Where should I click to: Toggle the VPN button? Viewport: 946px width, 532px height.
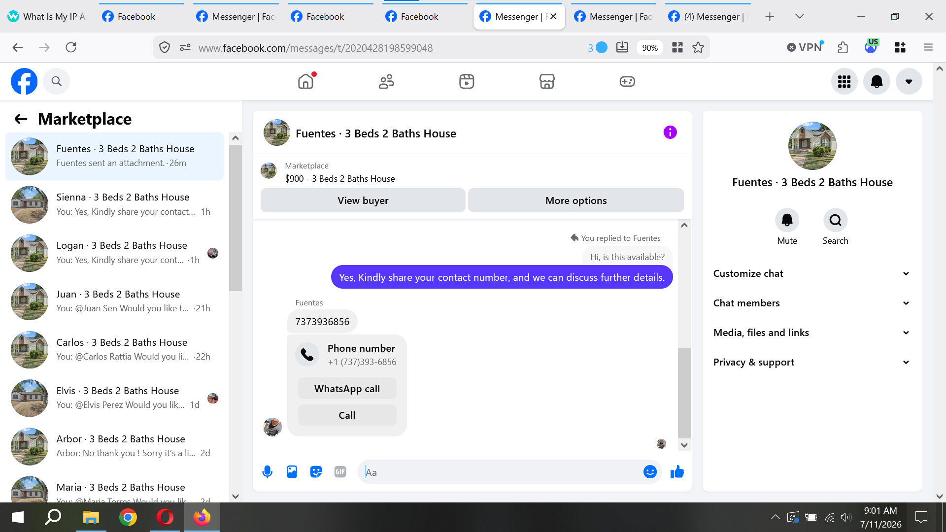[805, 47]
